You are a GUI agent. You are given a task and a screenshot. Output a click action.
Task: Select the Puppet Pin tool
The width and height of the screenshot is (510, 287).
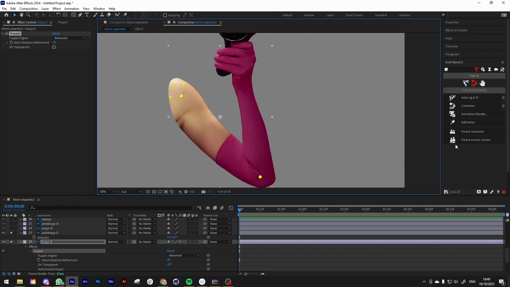point(125,15)
